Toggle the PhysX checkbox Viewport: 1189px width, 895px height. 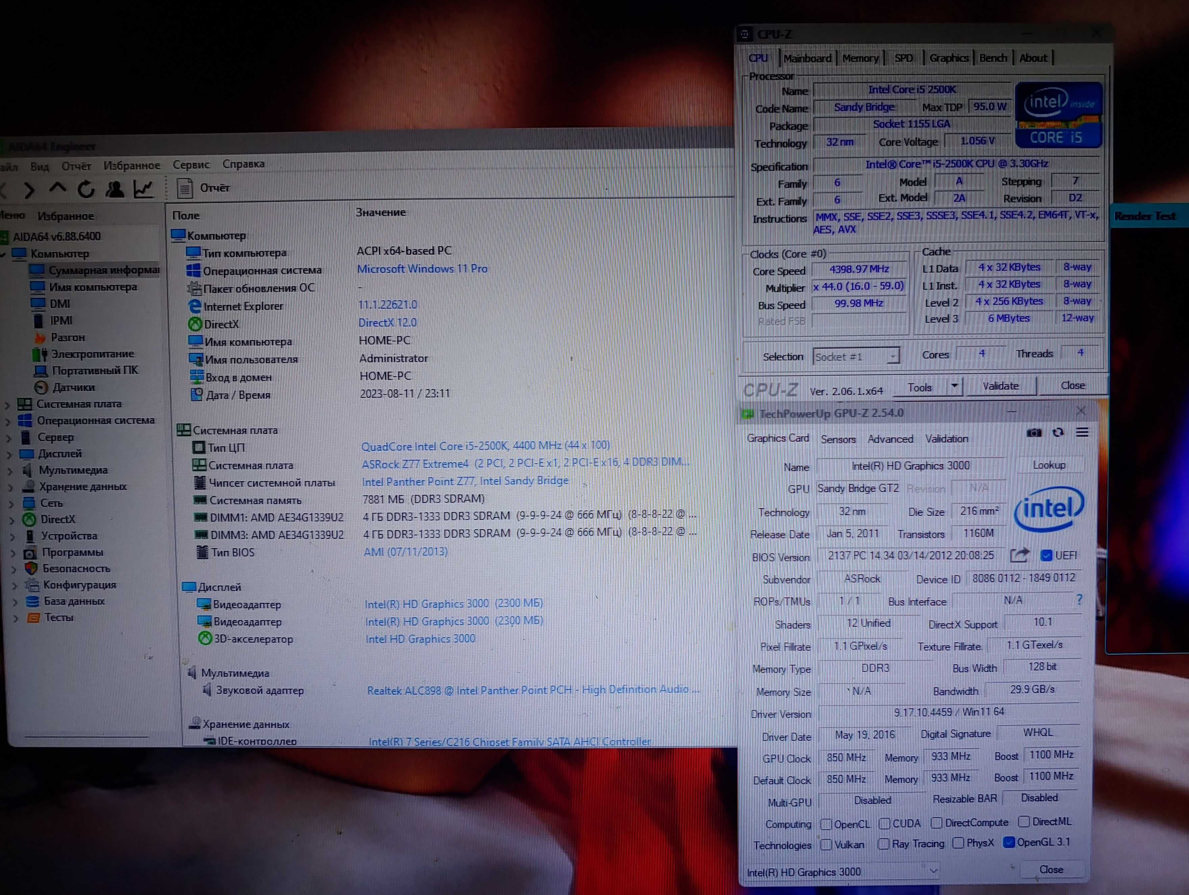point(958,843)
